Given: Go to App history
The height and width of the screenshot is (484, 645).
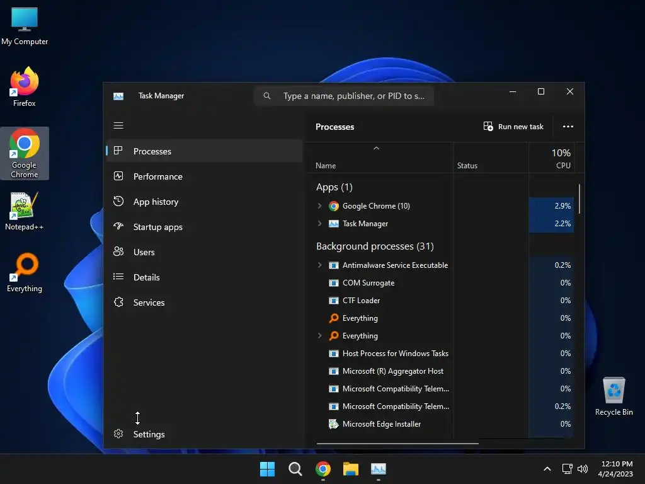Looking at the screenshot, I should [x=205, y=202].
